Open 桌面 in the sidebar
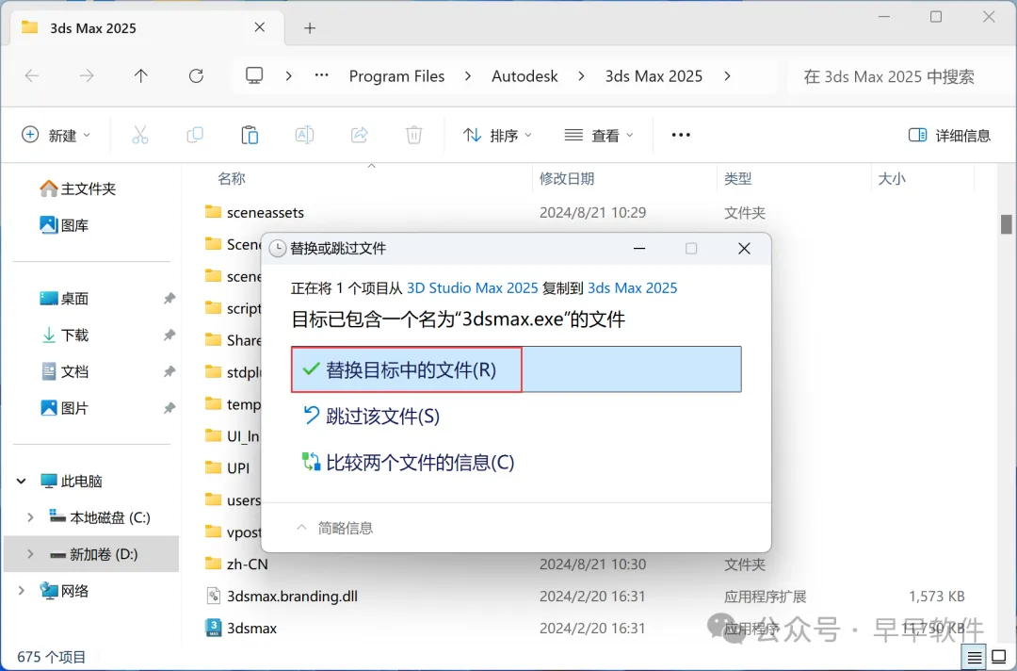 click(64, 299)
